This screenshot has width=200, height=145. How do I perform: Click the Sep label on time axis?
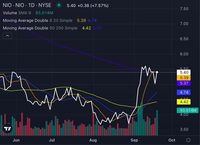tap(134, 140)
